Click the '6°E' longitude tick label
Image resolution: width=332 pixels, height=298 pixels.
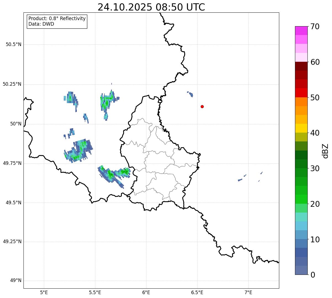point(146,292)
